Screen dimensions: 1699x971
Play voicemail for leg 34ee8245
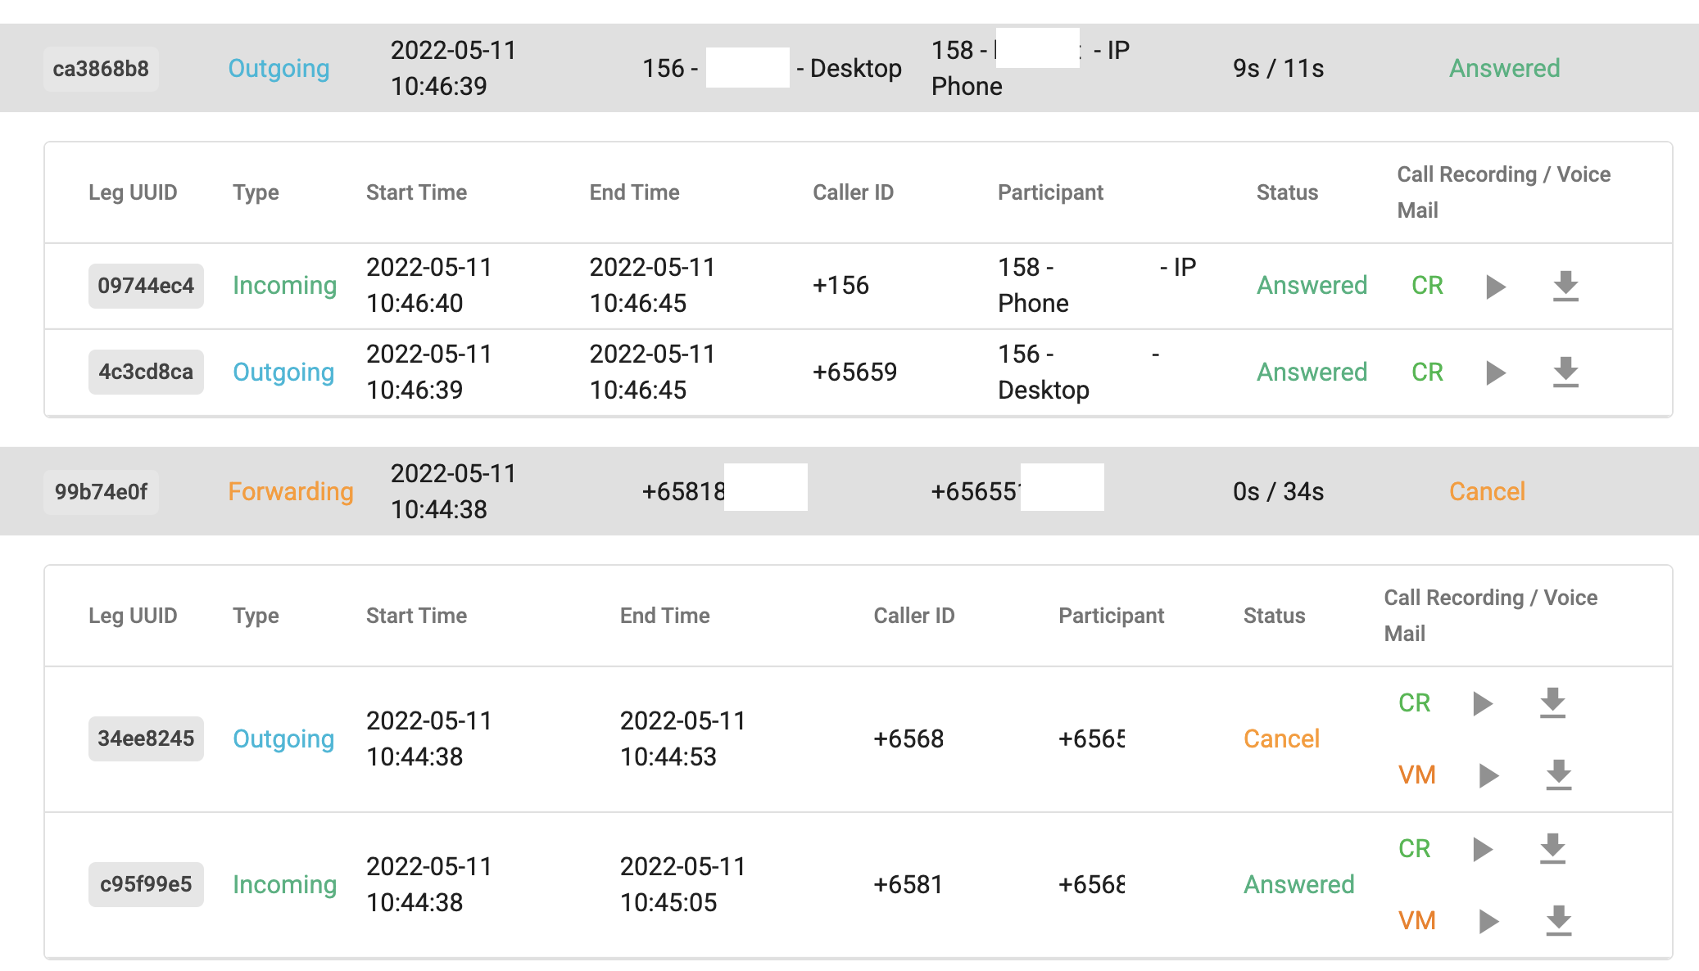click(x=1489, y=775)
